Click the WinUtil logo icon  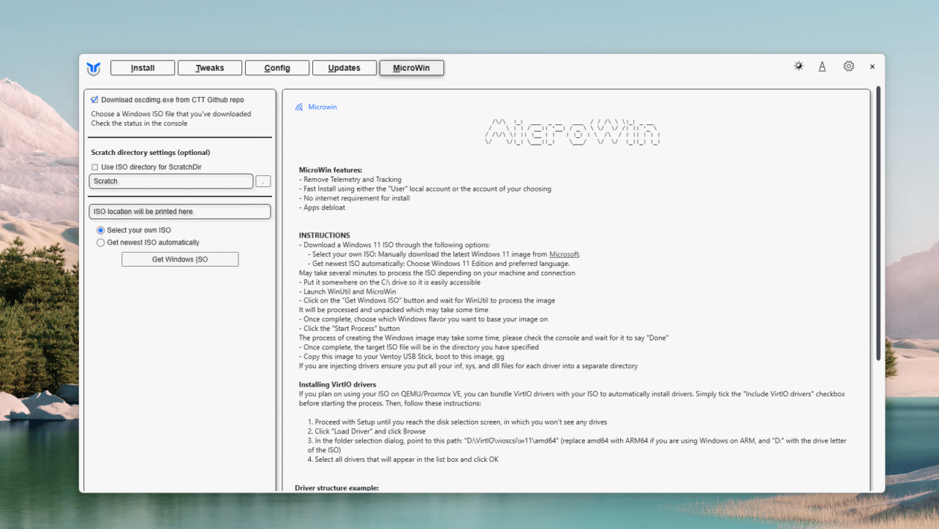click(93, 68)
